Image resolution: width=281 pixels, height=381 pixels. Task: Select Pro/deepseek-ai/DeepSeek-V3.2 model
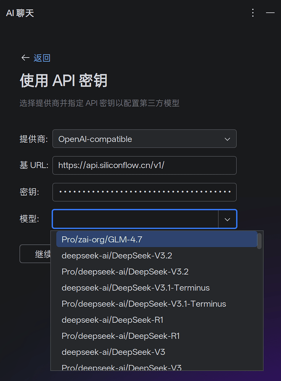coord(157,271)
